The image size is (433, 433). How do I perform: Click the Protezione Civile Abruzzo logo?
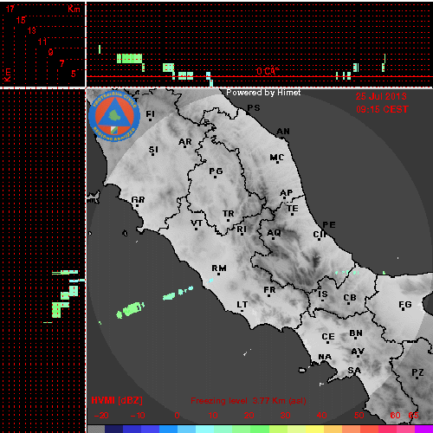coord(114,116)
